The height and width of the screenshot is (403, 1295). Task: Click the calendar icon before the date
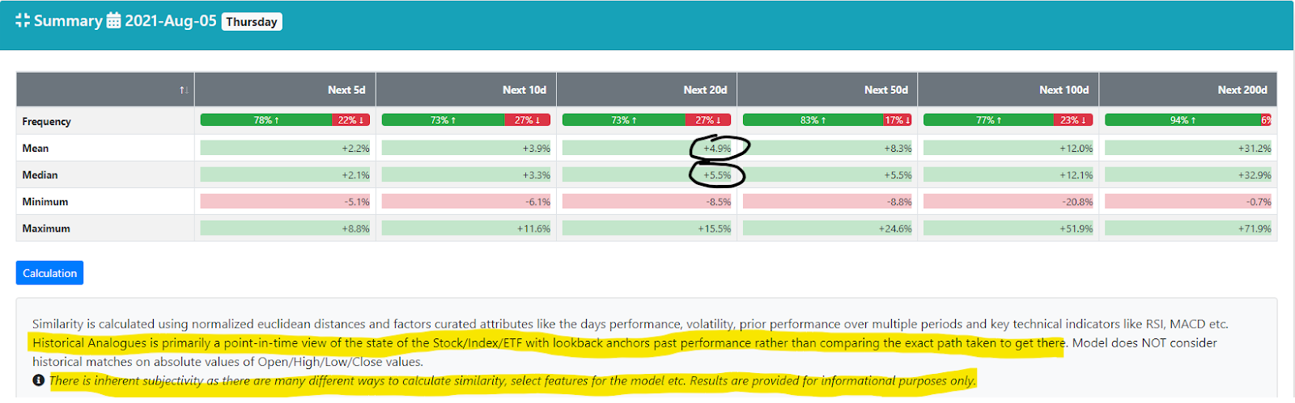114,21
